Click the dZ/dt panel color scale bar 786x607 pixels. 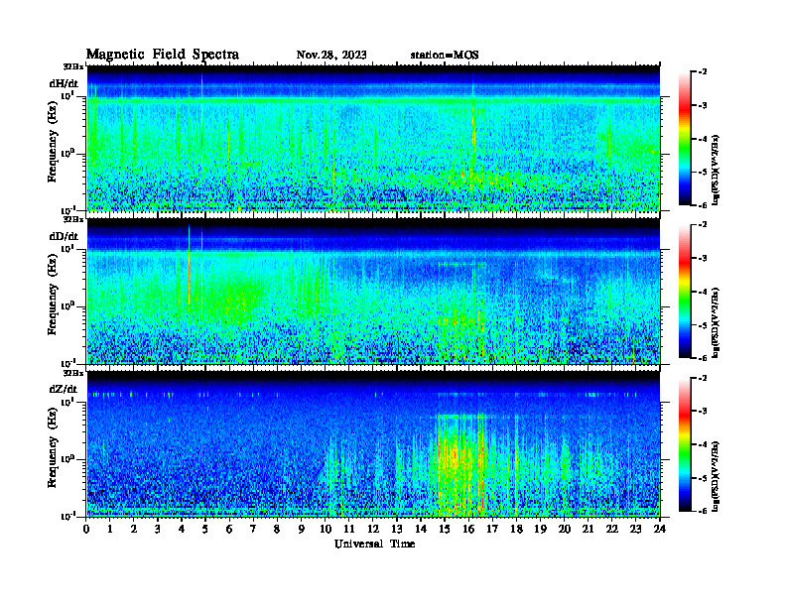(685, 444)
